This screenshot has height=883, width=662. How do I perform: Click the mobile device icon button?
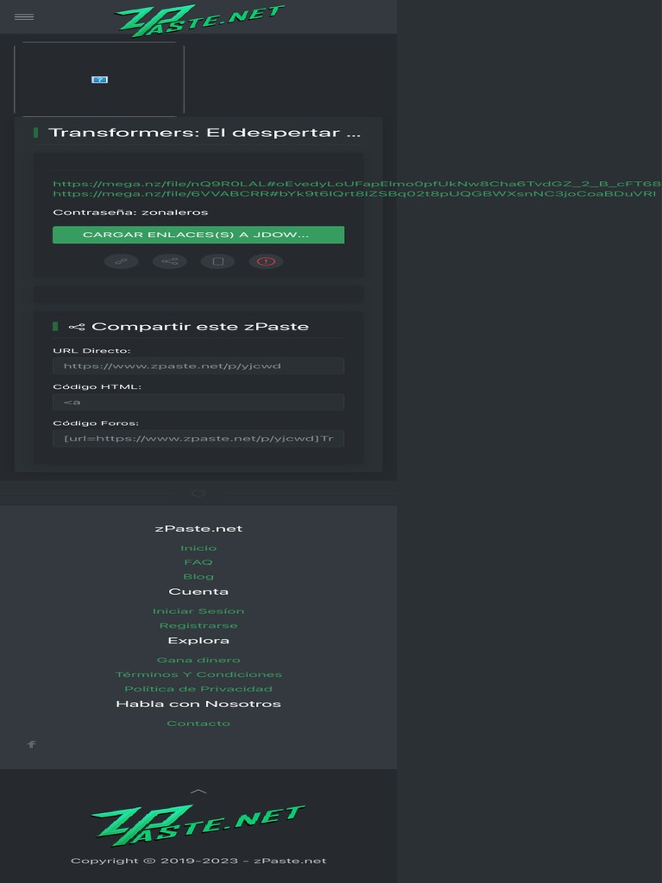[x=218, y=261]
